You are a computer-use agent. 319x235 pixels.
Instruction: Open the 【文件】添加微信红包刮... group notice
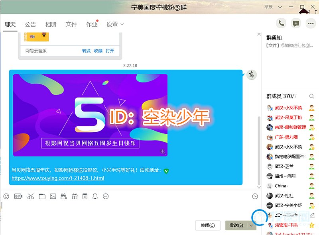tap(289, 45)
